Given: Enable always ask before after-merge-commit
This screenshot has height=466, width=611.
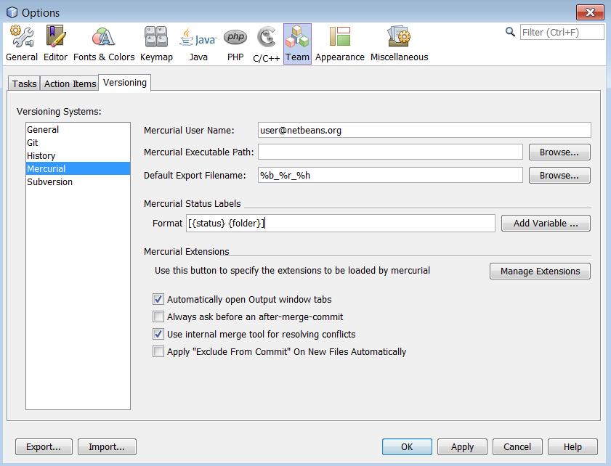Looking at the screenshot, I should (x=158, y=316).
